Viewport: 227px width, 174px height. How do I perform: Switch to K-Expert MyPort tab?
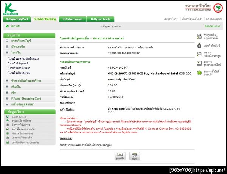pyautogui.click(x=17, y=19)
